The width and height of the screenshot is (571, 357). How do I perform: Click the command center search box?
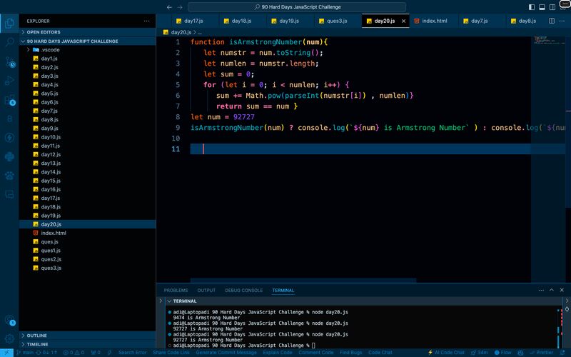tap(297, 7)
